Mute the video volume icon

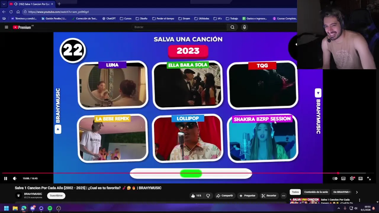tap(15, 178)
